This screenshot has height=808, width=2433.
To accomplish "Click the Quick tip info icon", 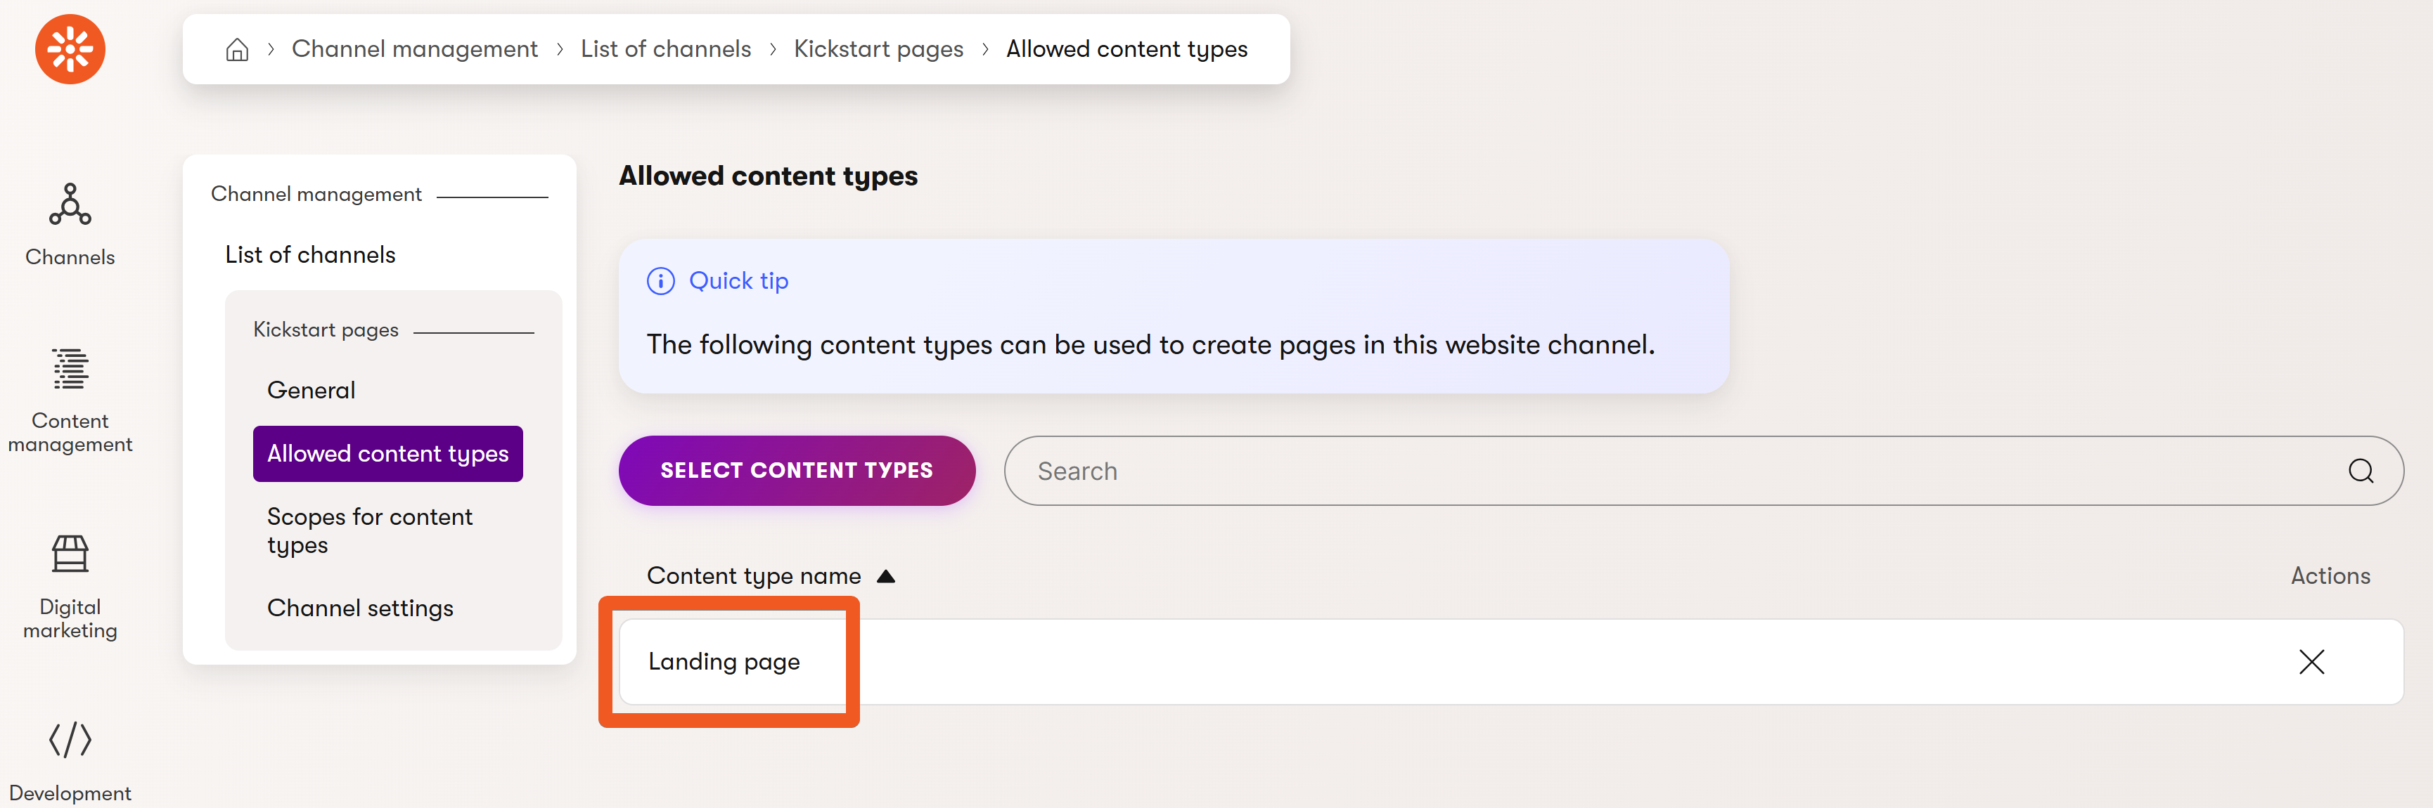I will coord(660,281).
